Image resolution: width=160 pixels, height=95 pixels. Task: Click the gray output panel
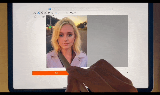pyautogui.click(x=107, y=41)
